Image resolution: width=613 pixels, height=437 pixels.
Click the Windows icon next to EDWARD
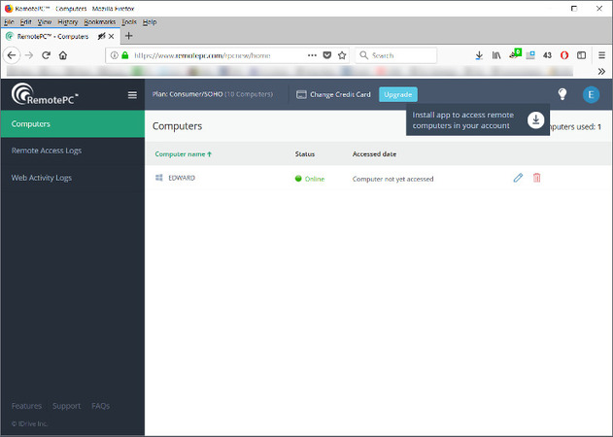tap(158, 178)
